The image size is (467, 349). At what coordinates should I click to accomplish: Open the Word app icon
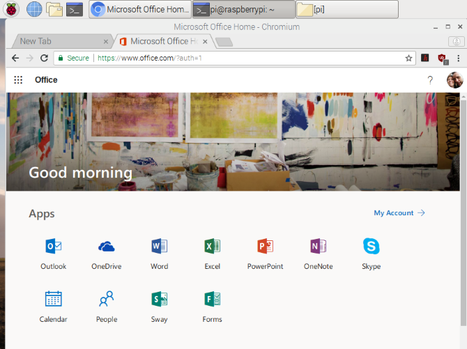(x=159, y=247)
